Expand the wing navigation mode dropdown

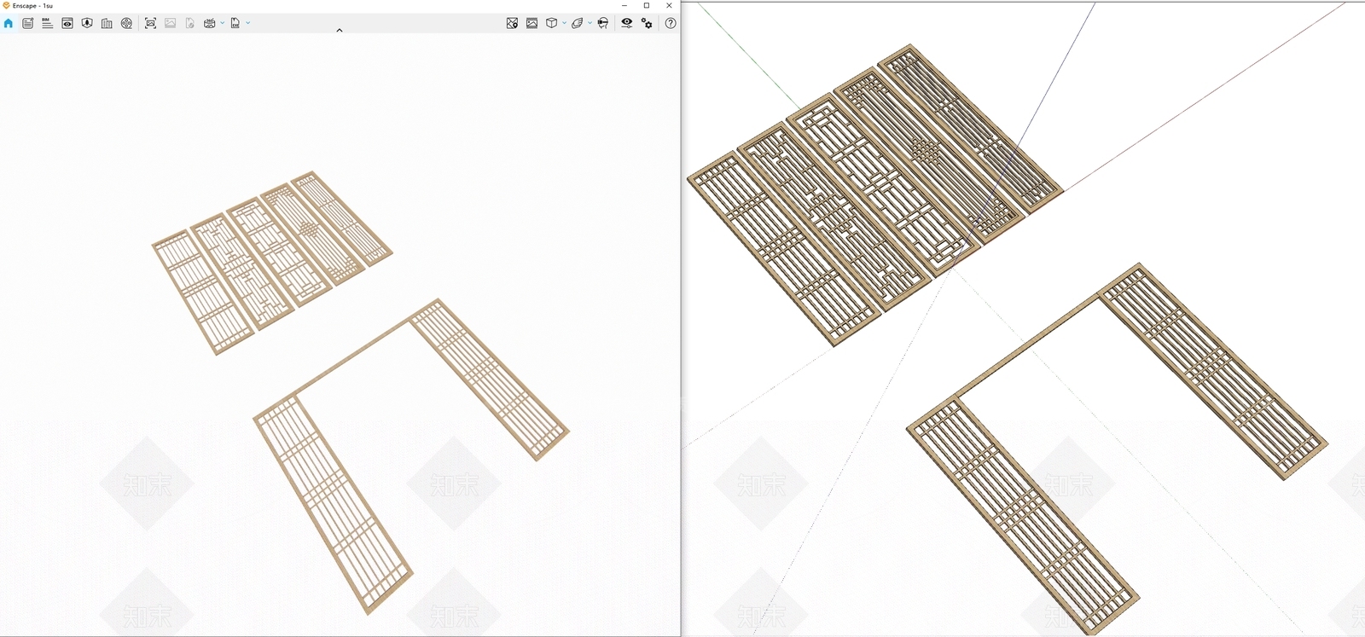pos(590,23)
